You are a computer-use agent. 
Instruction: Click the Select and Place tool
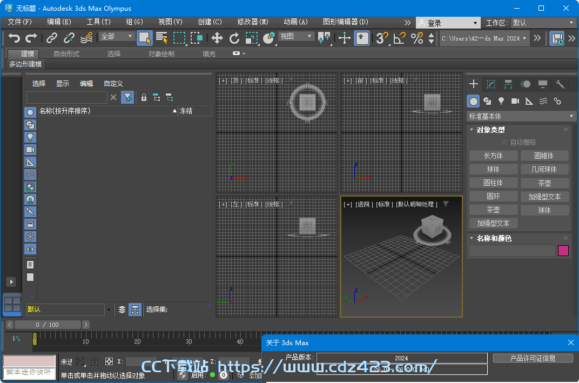[x=269, y=38]
